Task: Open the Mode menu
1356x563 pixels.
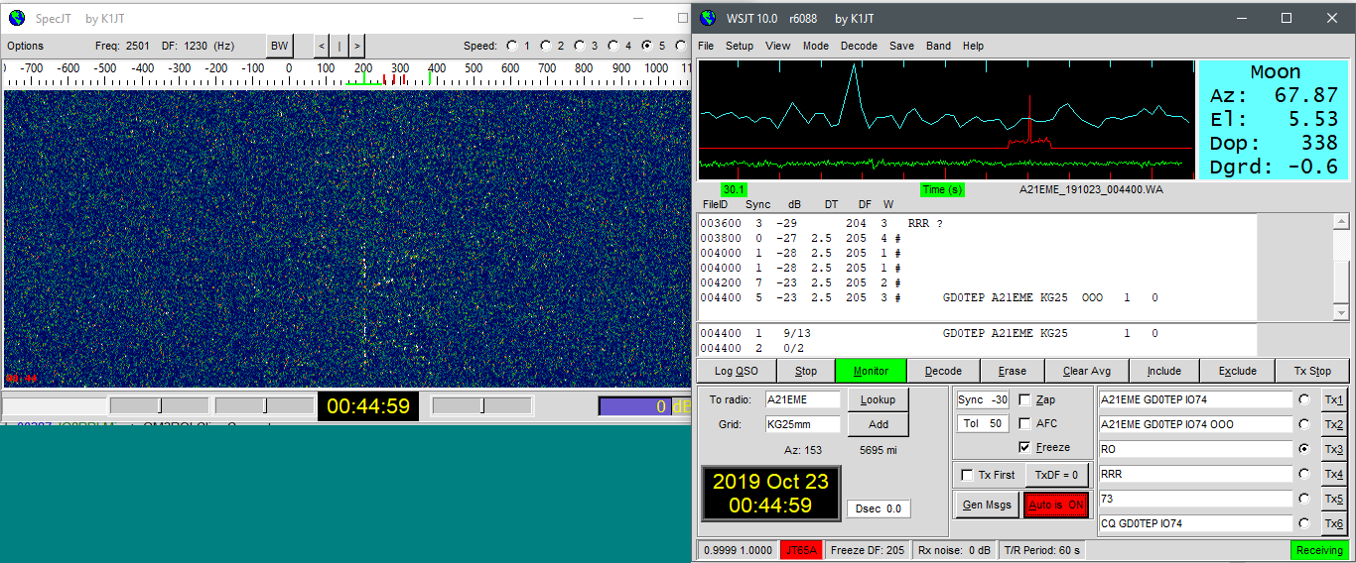Action: tap(816, 46)
